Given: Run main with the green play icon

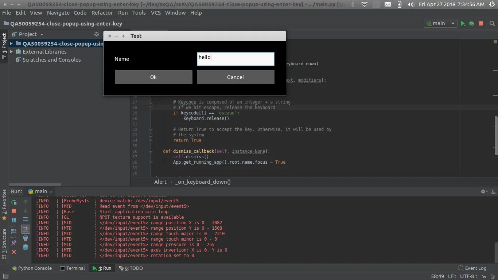Looking at the screenshot, I should tap(463, 23).
